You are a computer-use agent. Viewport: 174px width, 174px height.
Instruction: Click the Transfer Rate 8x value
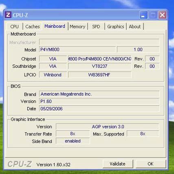pyautogui.click(x=73, y=134)
